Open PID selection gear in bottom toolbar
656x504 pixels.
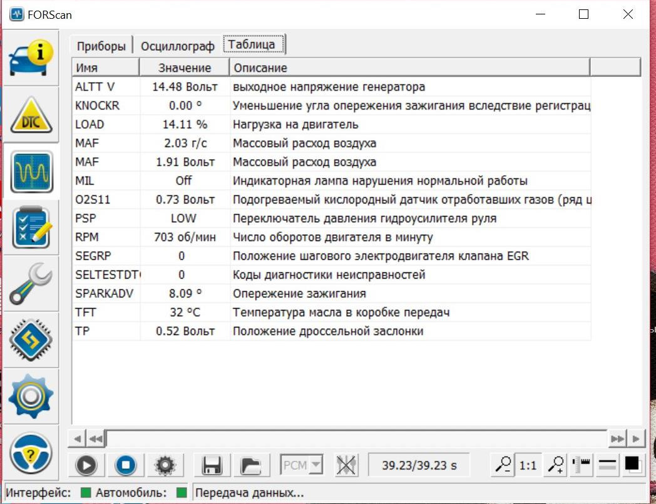click(x=165, y=465)
